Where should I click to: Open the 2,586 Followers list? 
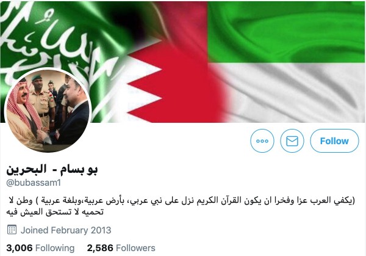tap(121, 248)
